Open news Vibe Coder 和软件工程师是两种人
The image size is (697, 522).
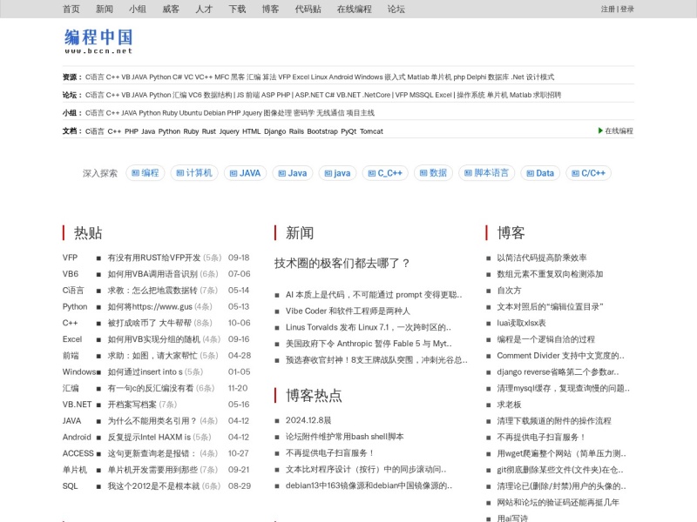[348, 311]
